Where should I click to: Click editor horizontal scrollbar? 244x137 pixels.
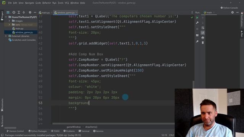pyautogui.click(x=113, y=124)
